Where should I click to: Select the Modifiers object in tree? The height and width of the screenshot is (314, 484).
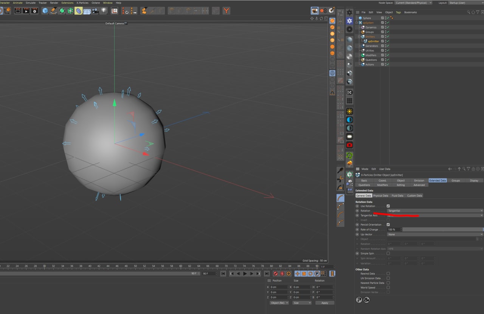pyautogui.click(x=371, y=55)
